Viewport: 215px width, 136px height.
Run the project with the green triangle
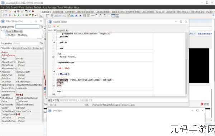[19, 15]
